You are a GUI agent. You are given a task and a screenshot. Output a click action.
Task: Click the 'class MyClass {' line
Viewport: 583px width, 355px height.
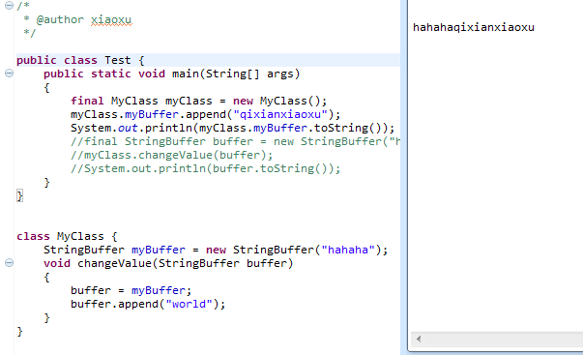[x=67, y=236]
